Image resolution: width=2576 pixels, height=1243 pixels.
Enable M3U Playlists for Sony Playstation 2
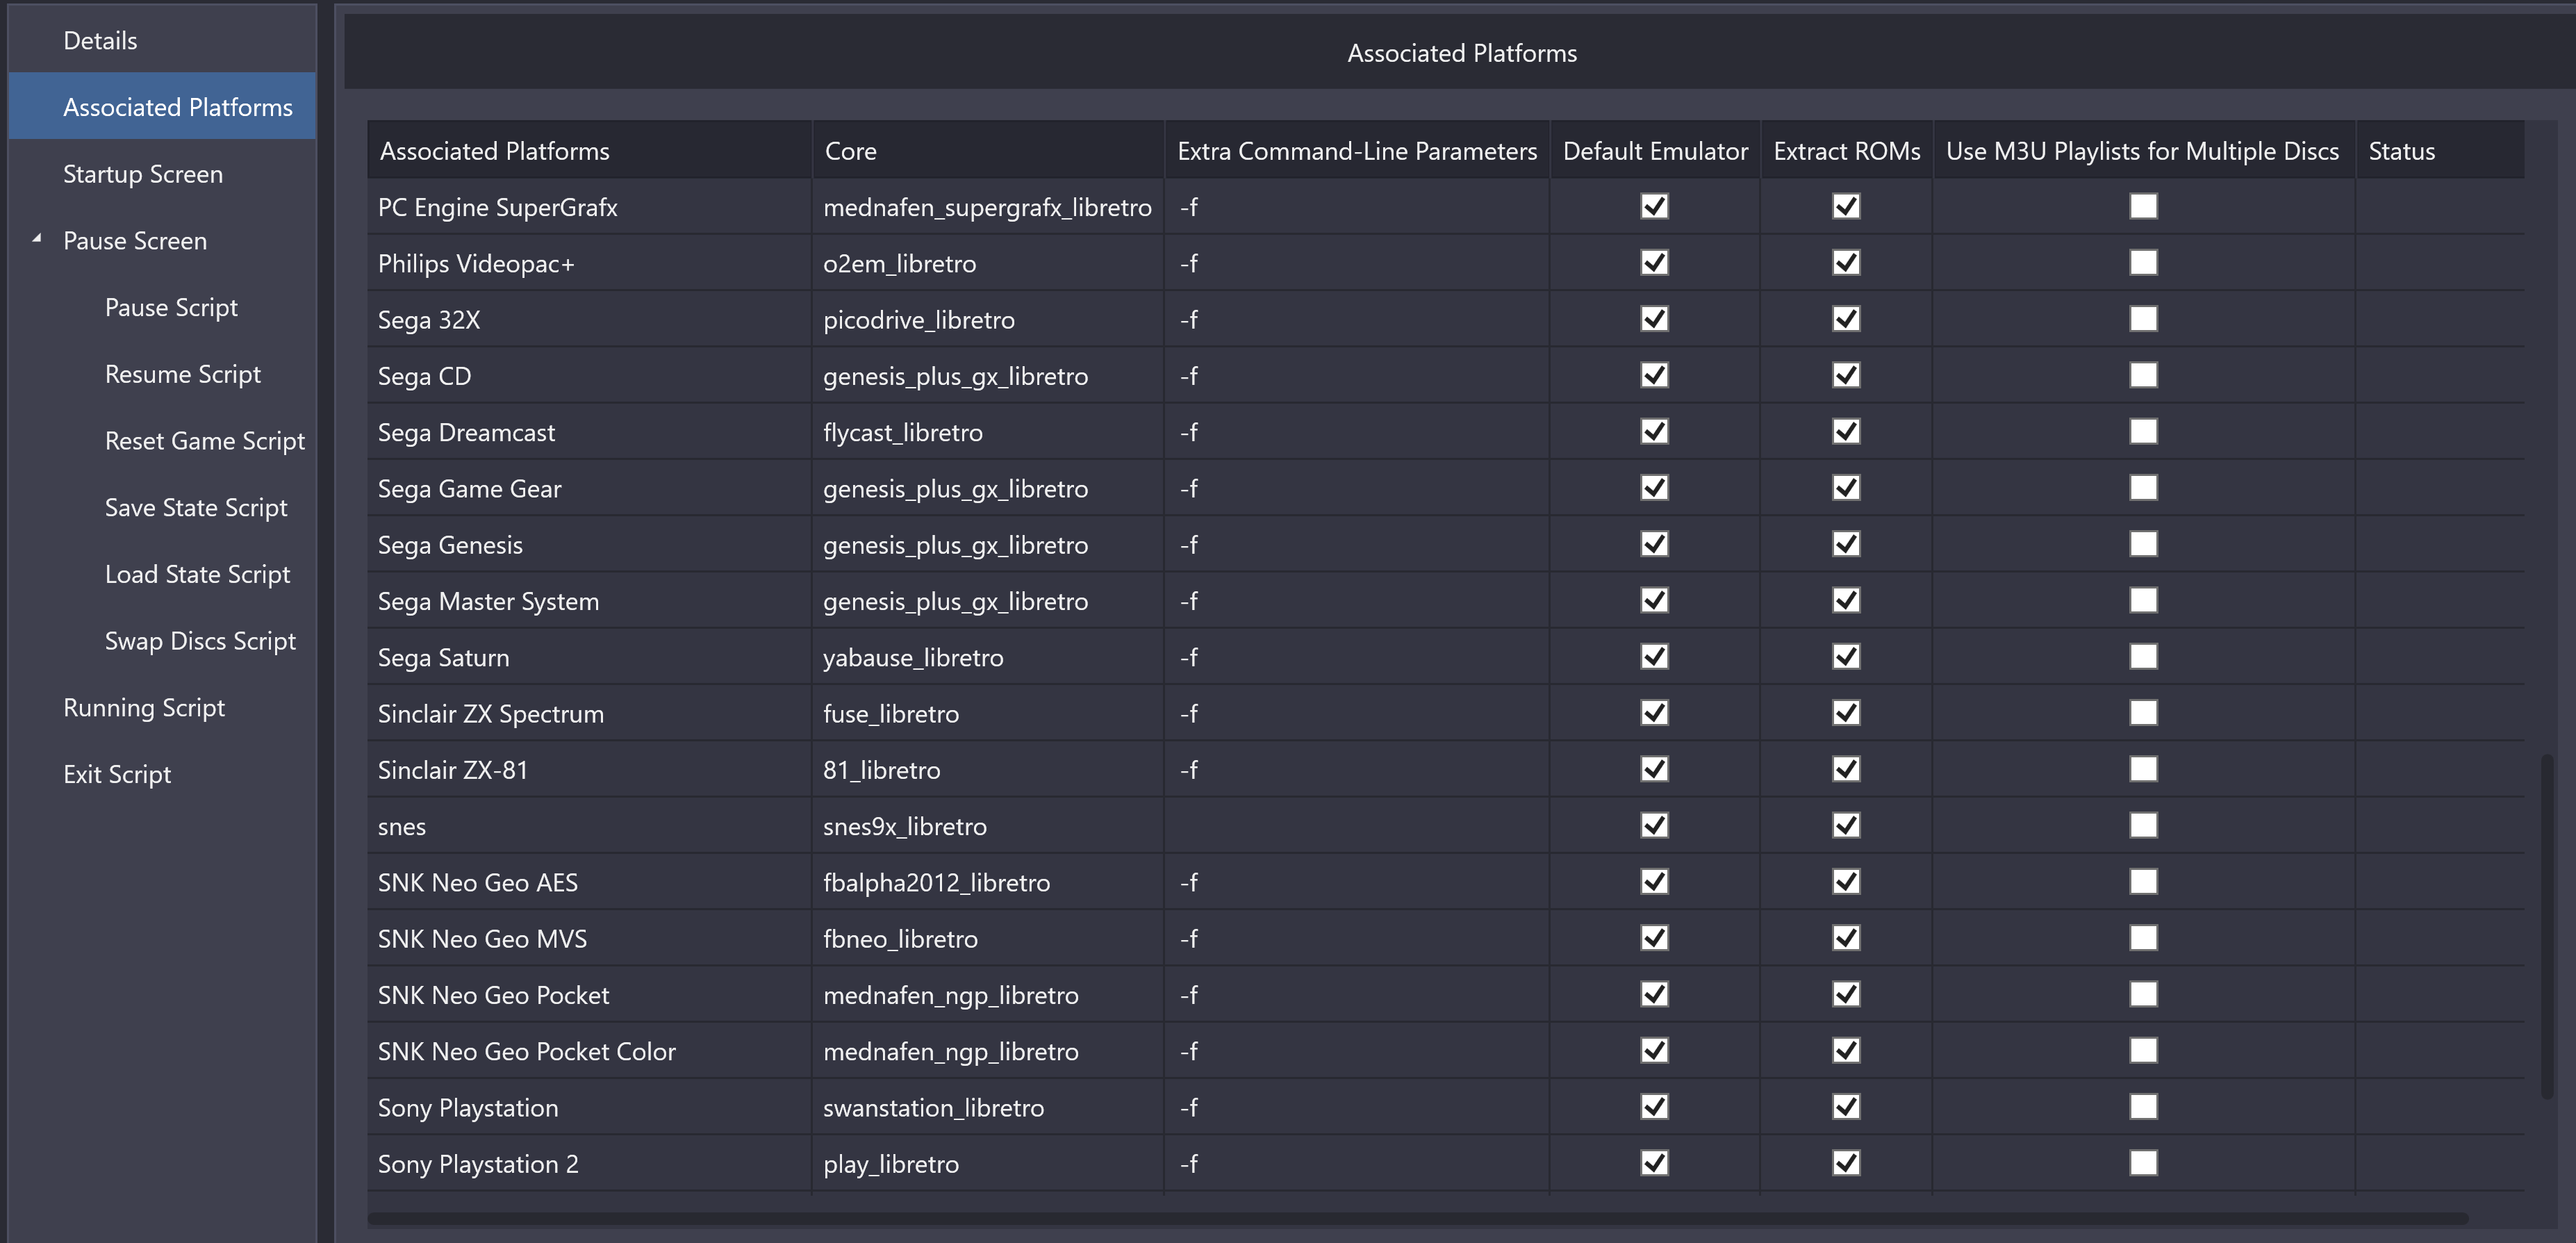coord(2143,1163)
